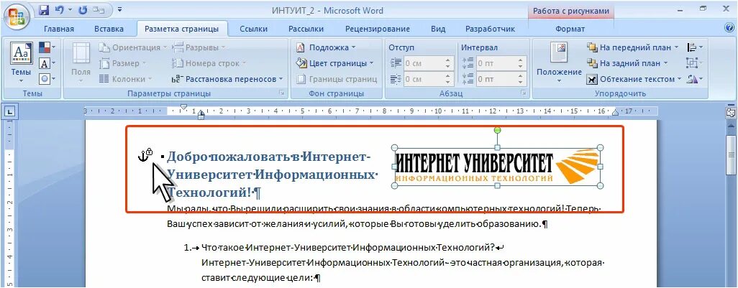Click На передний план button
The image size is (738, 288).
[x=629, y=47]
